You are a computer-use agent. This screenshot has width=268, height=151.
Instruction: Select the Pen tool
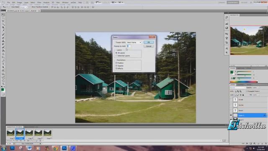click(x=3, y=61)
